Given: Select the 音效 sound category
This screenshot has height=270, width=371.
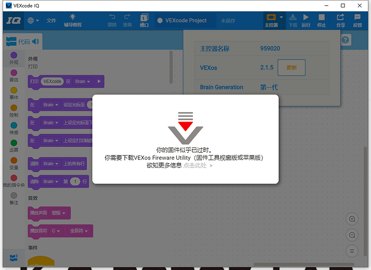Looking at the screenshot, I should pos(14,76).
